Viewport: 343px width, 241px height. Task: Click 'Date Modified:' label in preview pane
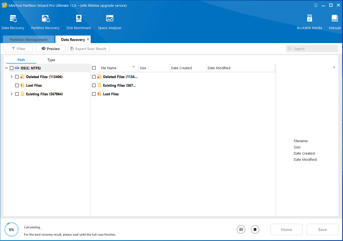coord(306,159)
